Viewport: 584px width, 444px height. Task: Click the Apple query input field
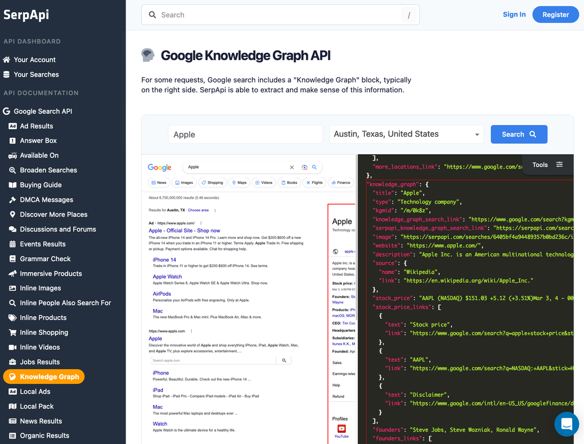(245, 134)
